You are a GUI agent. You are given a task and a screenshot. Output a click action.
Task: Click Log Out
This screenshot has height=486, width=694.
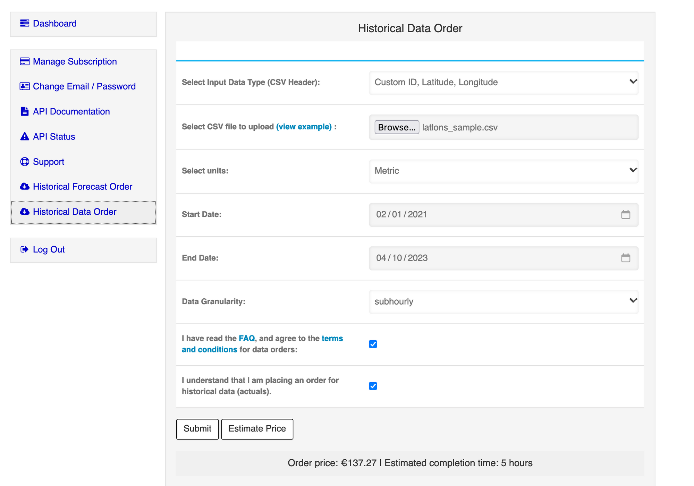(x=49, y=249)
